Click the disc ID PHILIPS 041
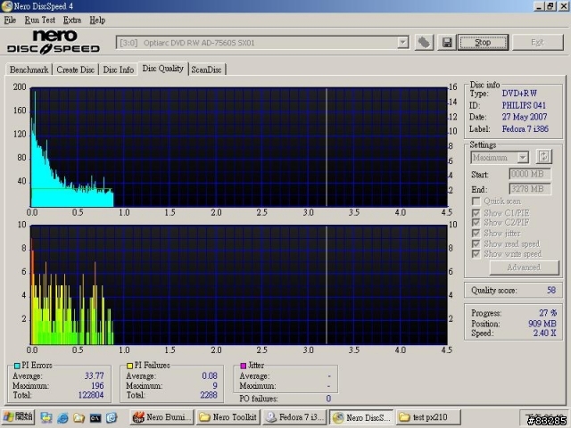The width and height of the screenshot is (571, 428). pos(524,105)
